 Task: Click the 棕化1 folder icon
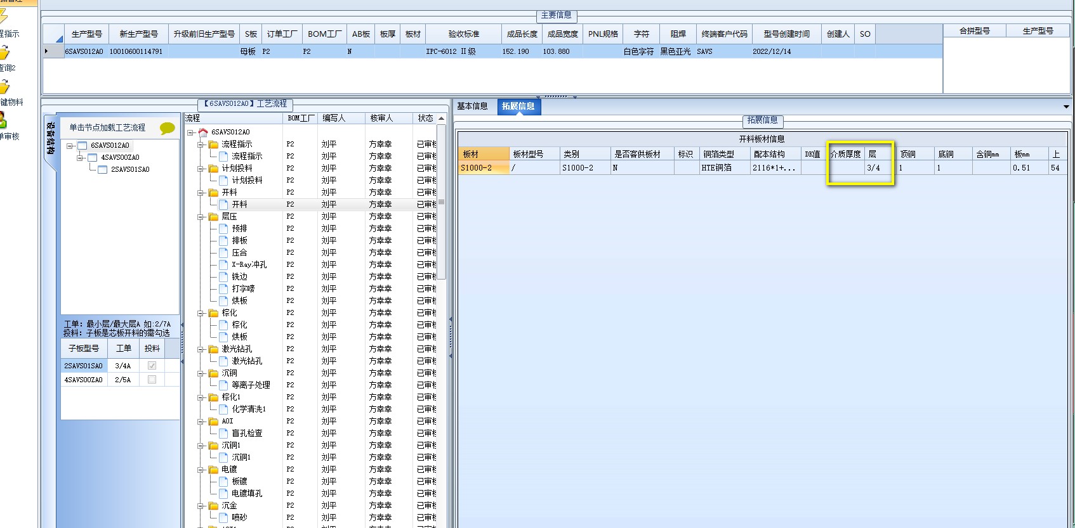point(214,397)
